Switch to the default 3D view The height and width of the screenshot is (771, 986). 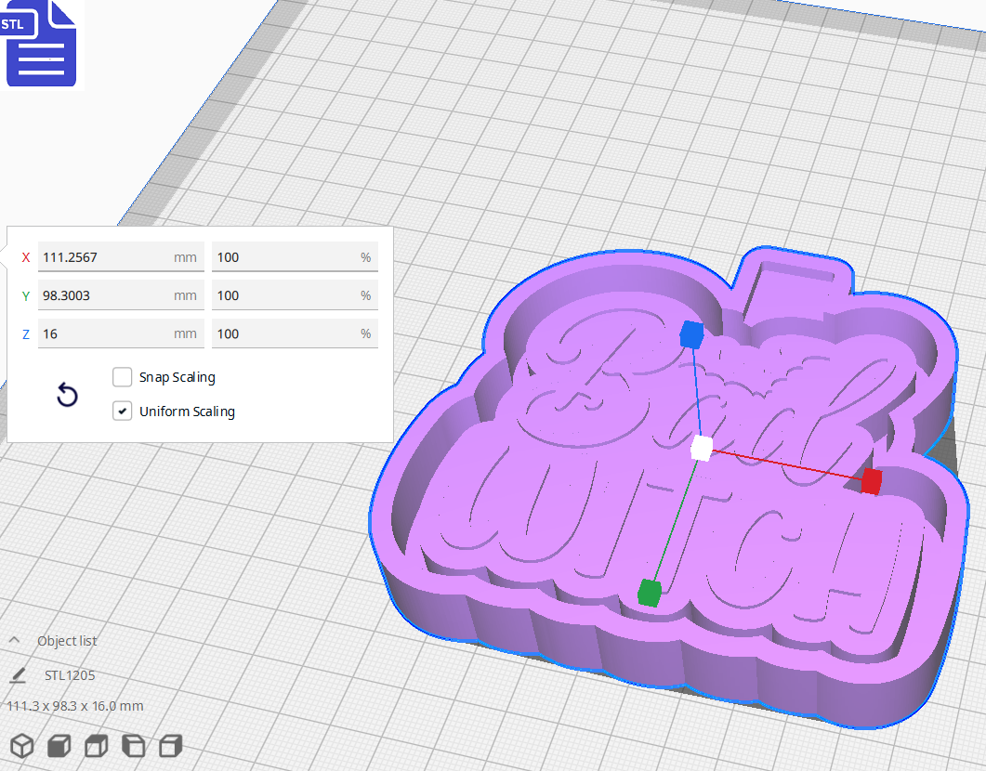pos(22,745)
